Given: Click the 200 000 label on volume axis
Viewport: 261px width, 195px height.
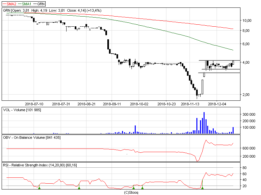Looking at the screenshot, I should (x=249, y=121).
